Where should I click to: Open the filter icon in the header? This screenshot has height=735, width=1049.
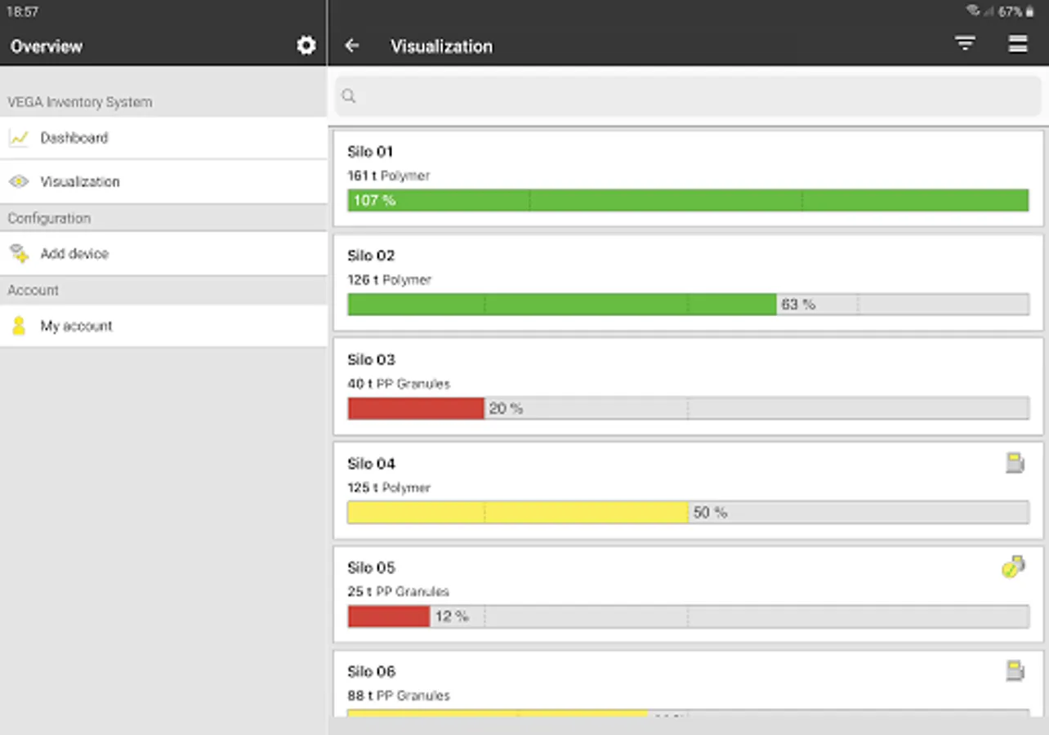tap(965, 44)
